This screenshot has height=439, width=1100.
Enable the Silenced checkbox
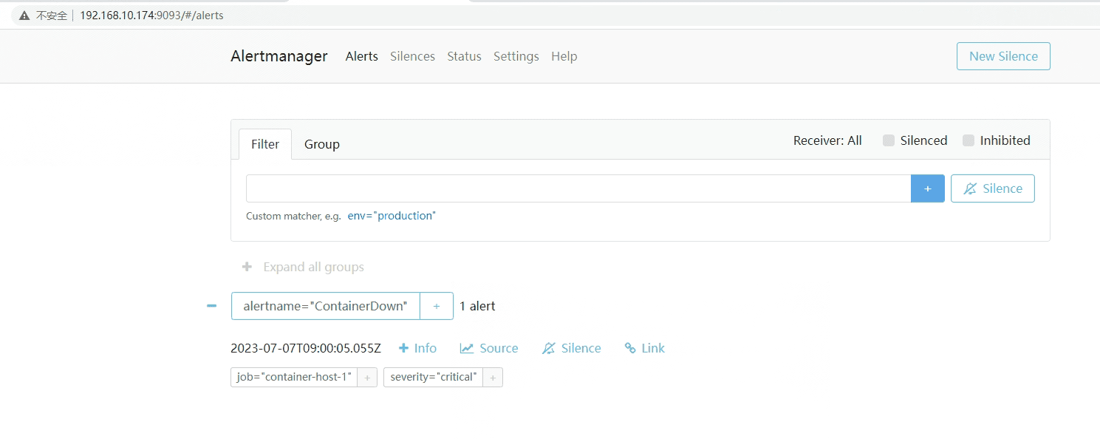[889, 140]
